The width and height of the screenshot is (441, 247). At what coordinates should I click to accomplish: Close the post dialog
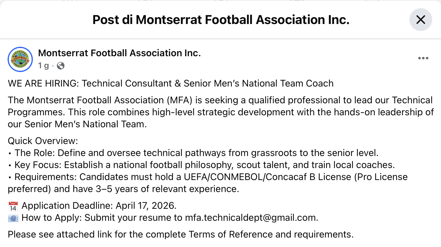[420, 20]
